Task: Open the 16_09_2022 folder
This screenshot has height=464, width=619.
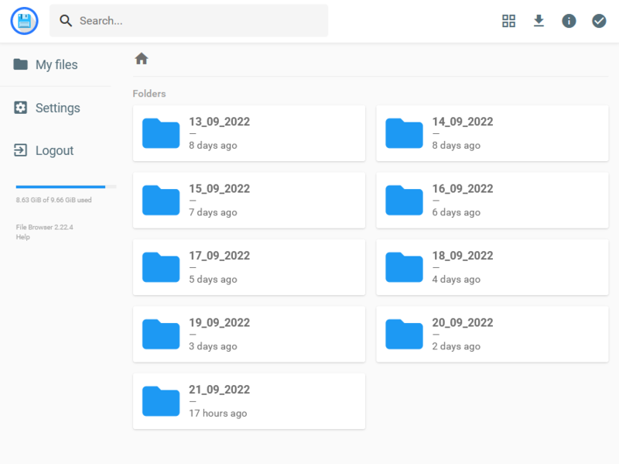Action: [492, 200]
